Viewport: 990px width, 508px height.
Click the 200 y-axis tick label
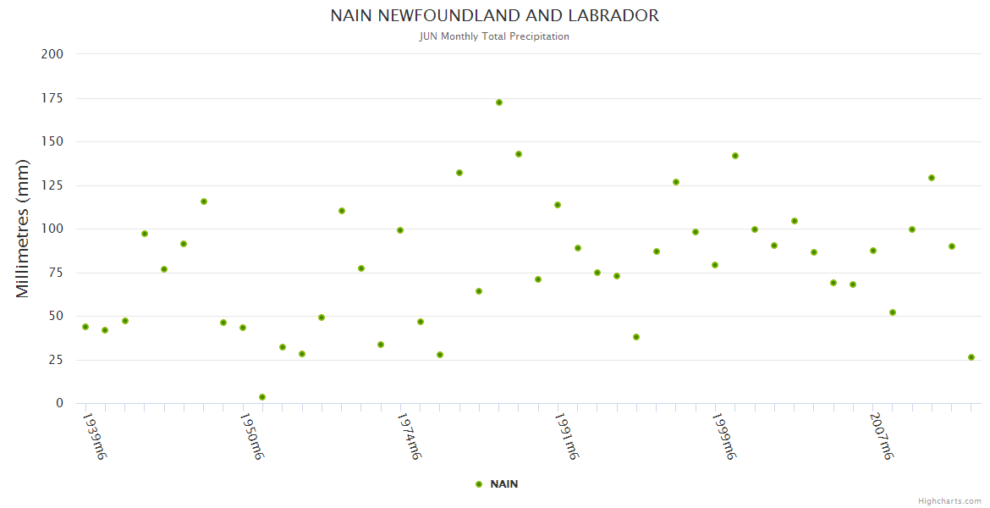click(53, 54)
